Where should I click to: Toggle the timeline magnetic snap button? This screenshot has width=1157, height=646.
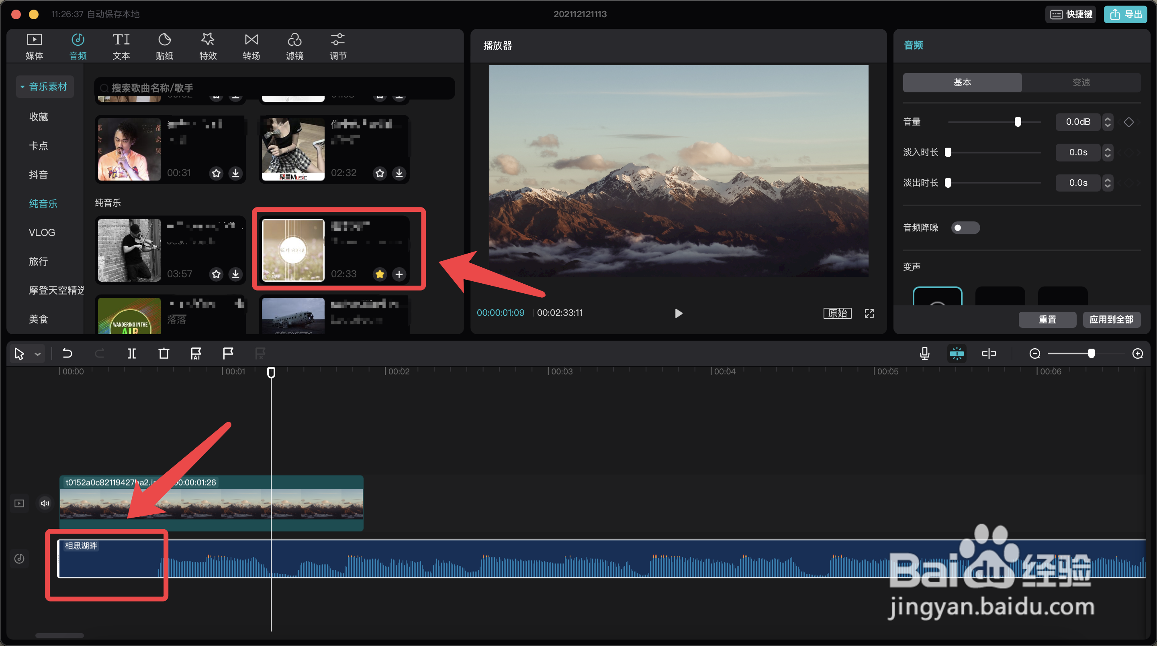[957, 353]
